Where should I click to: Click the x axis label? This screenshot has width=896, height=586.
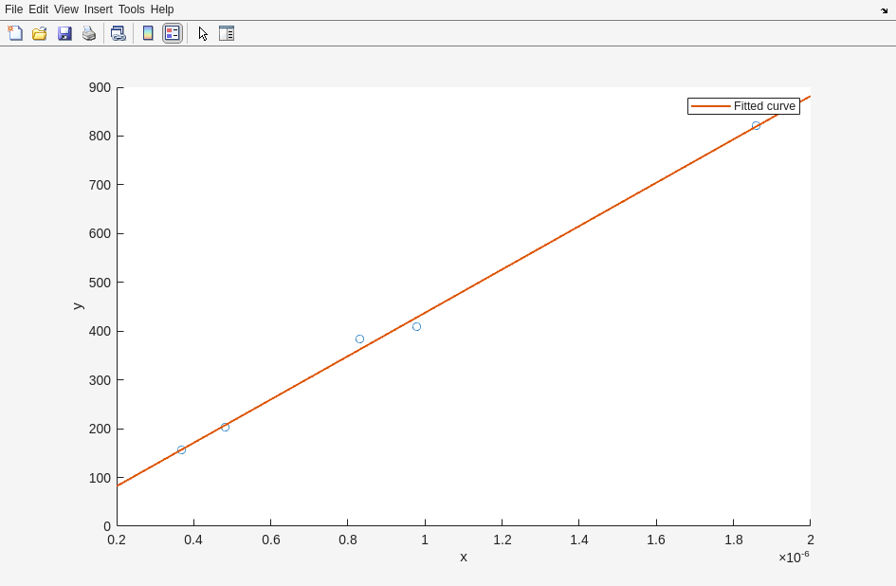point(464,557)
